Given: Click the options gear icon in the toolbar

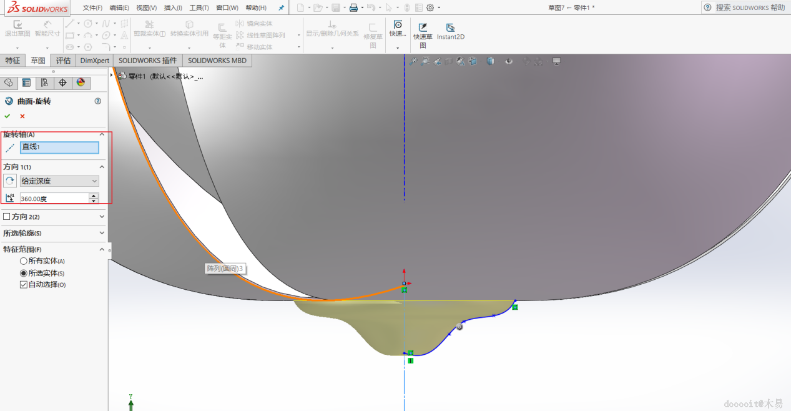Looking at the screenshot, I should pos(430,7).
